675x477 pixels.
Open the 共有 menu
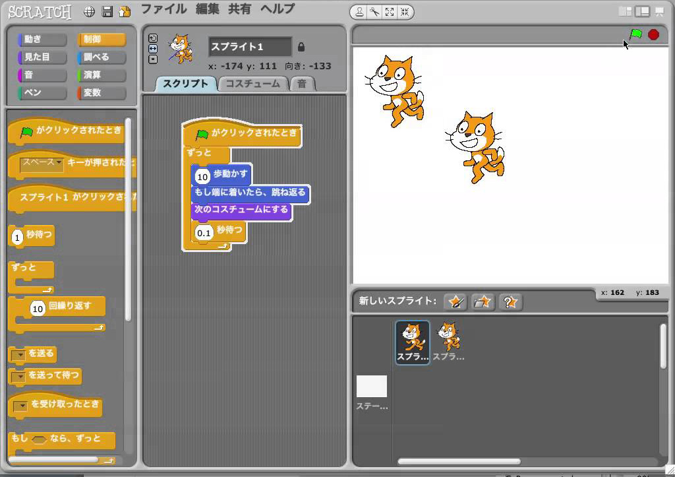[x=239, y=9]
